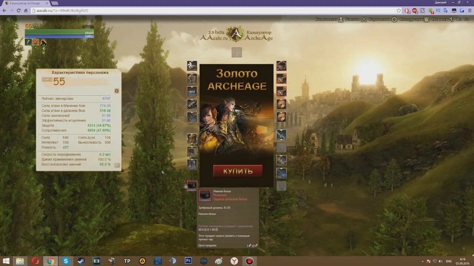The image size is (474, 266).
Task: Select the main-hand weapon slot
Action: click(x=281, y=135)
